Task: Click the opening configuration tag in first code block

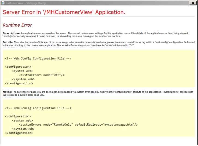Action: point(18,67)
